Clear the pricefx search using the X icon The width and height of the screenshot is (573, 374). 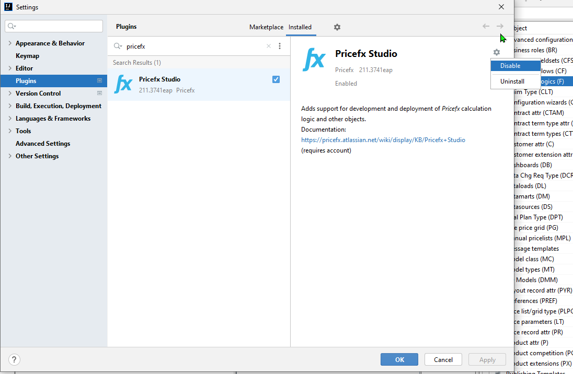coord(268,46)
